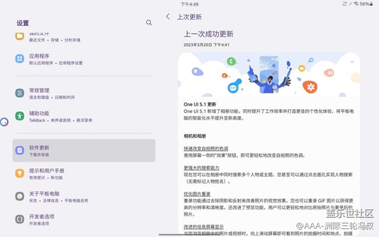
Task: Open 提示和用户手册
Action: (84, 173)
